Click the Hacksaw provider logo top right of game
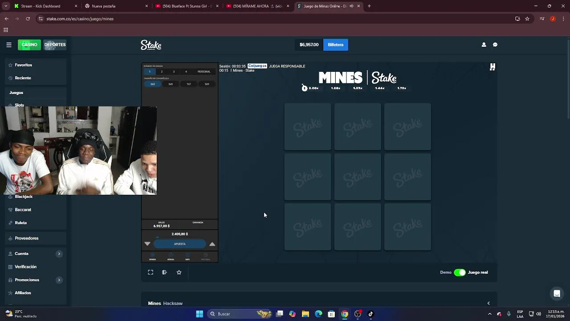This screenshot has height=321, width=570. (x=493, y=67)
